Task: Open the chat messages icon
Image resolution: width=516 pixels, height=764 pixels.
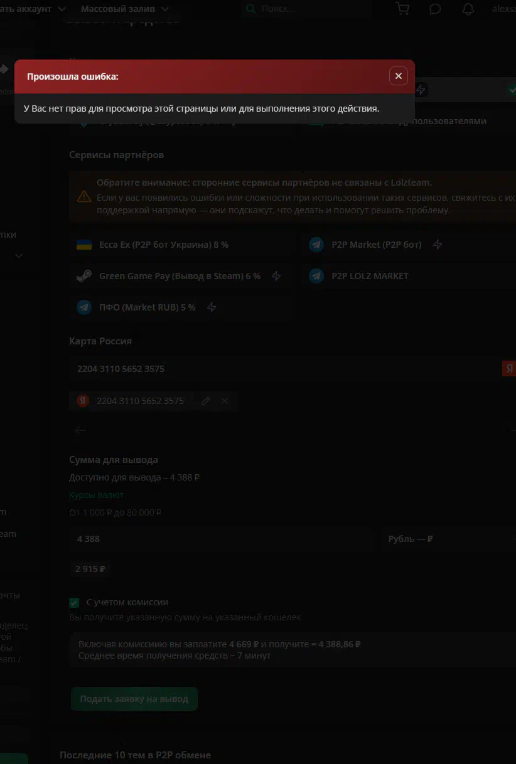Action: click(435, 9)
